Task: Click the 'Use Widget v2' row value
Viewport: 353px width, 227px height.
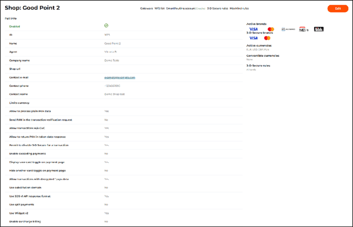Action: pyautogui.click(x=106, y=213)
